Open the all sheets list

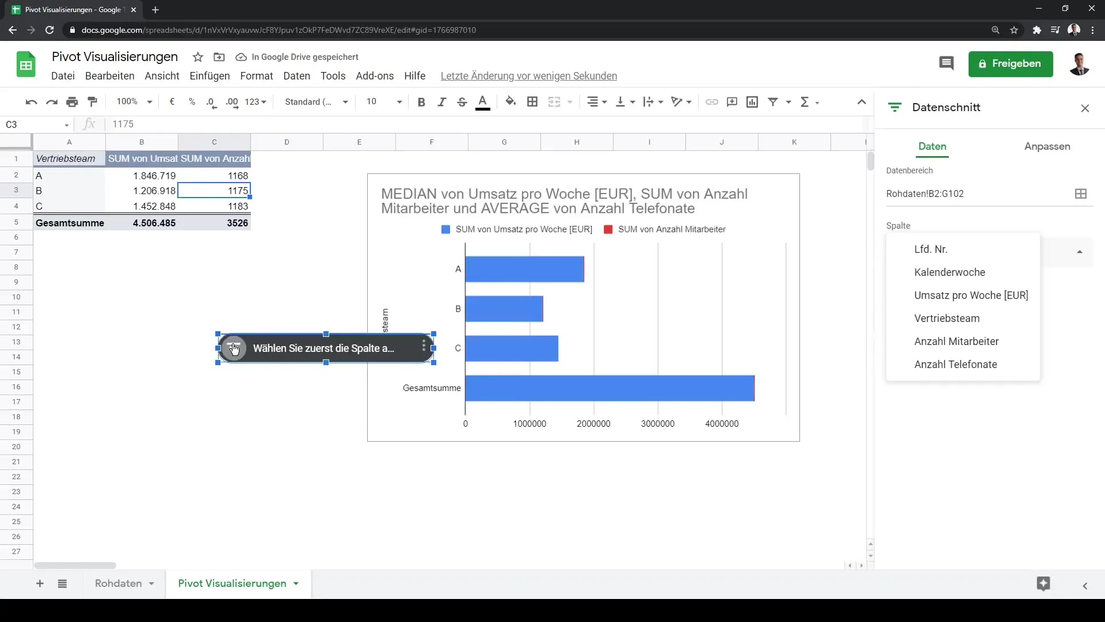point(62,584)
